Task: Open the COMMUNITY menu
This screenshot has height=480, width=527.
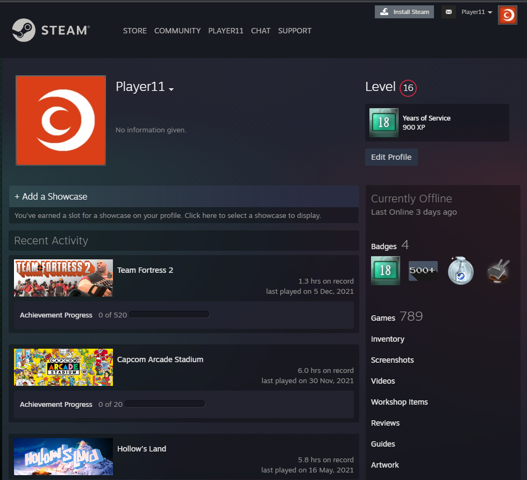Action: pyautogui.click(x=177, y=31)
